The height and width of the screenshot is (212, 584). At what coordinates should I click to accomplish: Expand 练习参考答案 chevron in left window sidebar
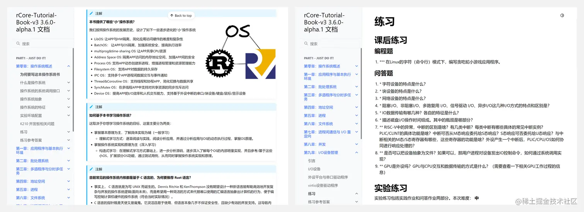point(69,140)
